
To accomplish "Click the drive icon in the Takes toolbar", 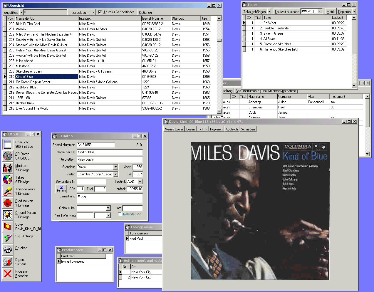I will coord(305,11).
